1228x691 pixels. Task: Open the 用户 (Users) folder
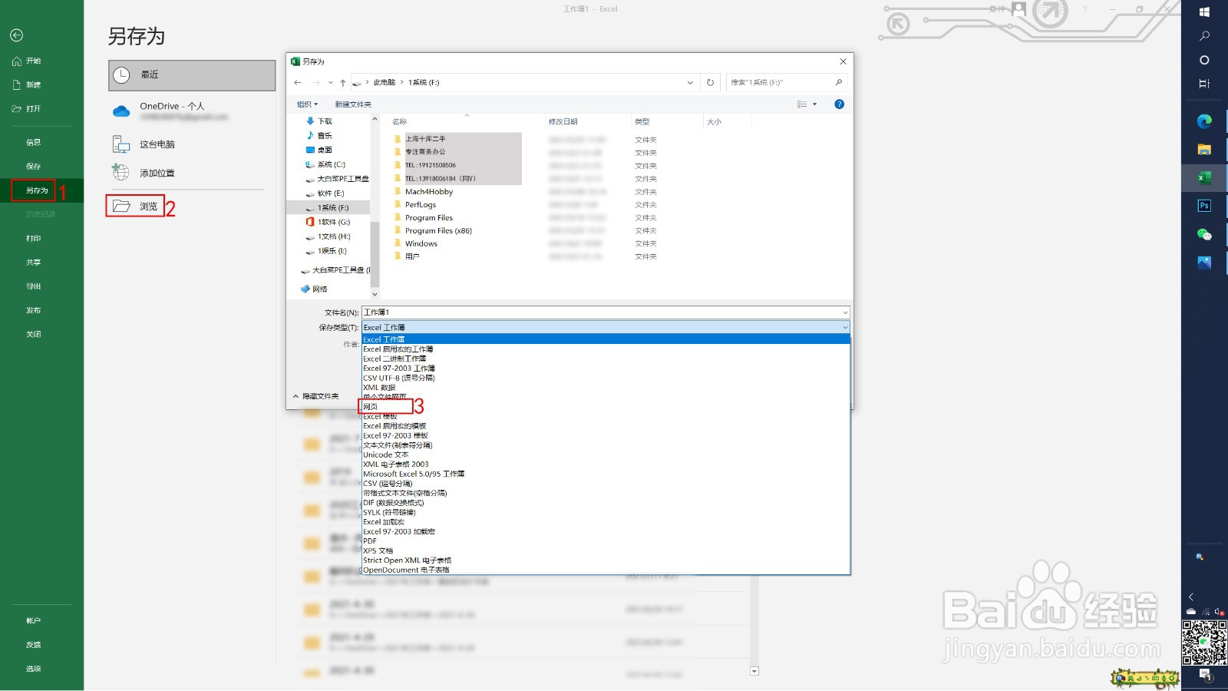click(412, 256)
